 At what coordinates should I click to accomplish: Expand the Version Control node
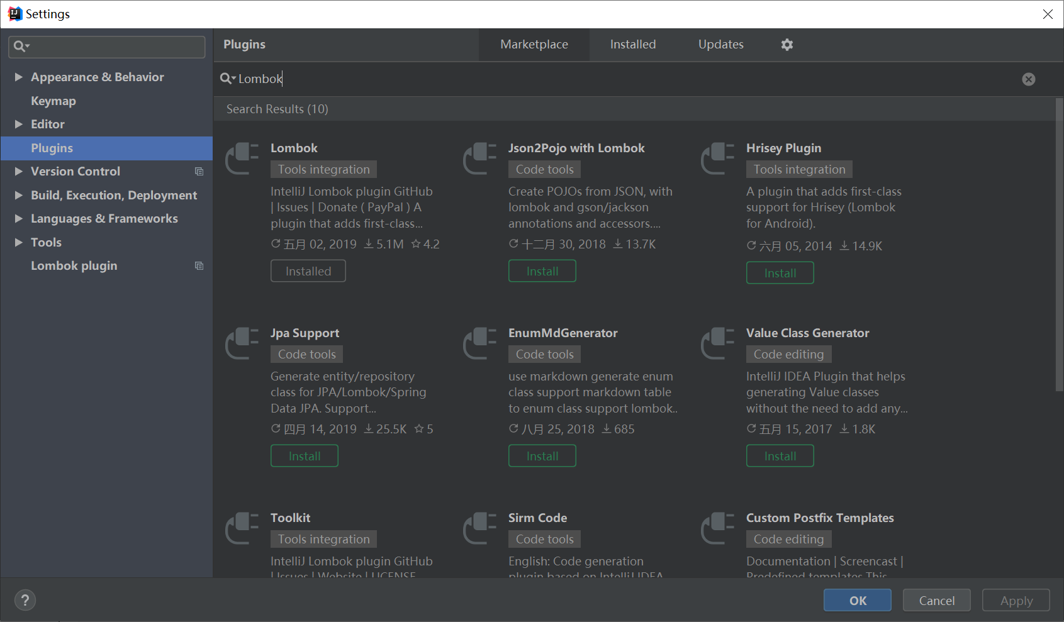click(x=18, y=171)
